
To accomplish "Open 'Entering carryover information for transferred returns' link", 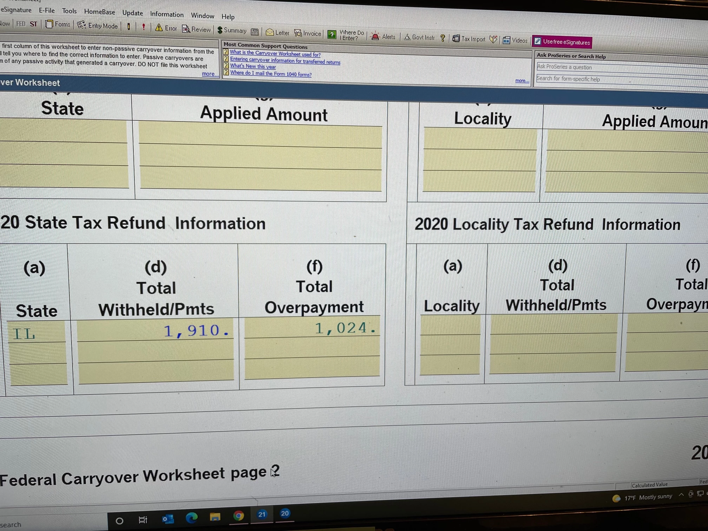I will click(x=285, y=60).
